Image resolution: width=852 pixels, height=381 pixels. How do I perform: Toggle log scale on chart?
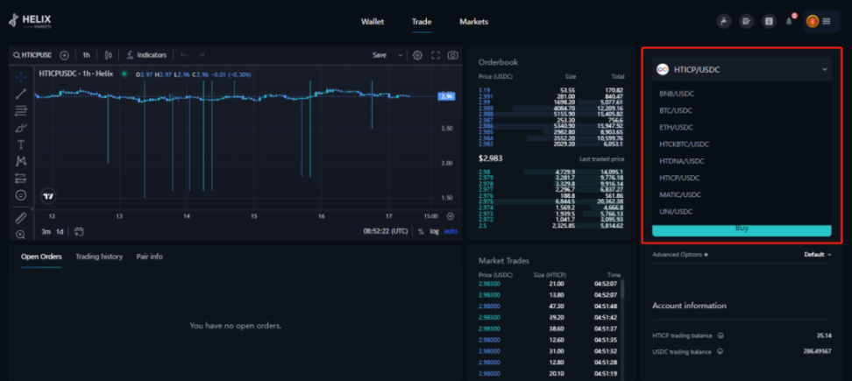point(434,232)
